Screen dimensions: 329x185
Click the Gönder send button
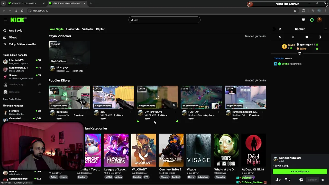click(312, 180)
